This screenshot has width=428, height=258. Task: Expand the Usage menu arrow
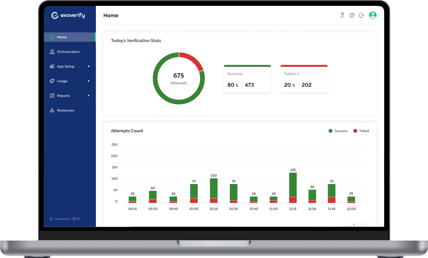coord(89,81)
